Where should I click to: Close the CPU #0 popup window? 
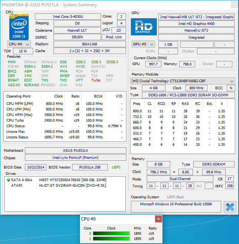158,219
